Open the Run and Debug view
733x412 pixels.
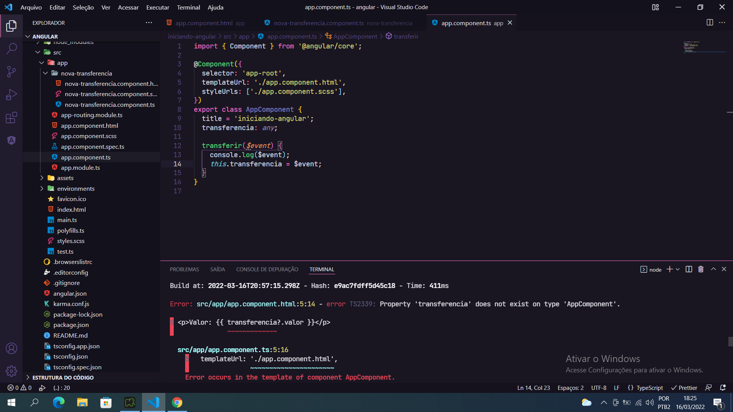(x=11, y=95)
